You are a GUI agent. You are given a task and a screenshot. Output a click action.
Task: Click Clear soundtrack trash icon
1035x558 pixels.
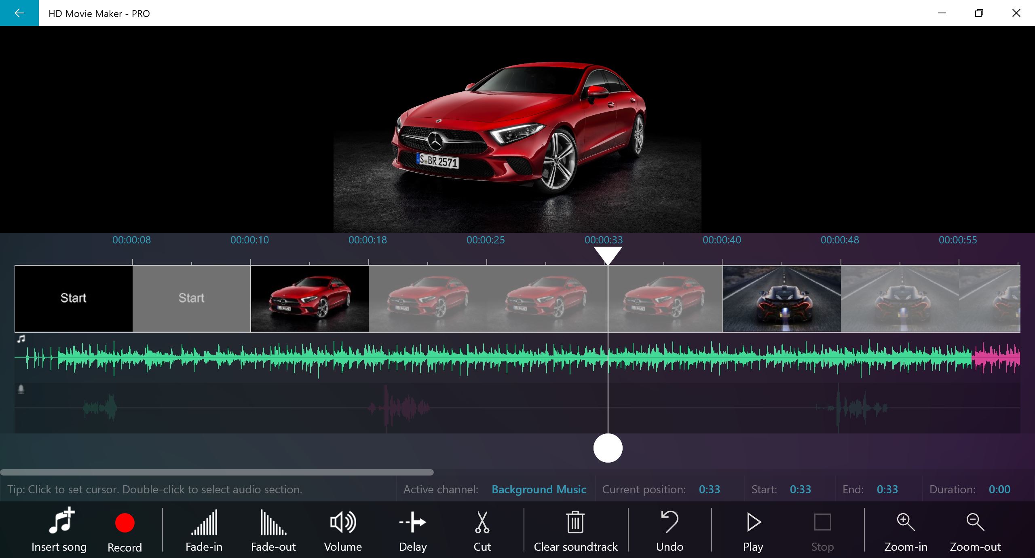pyautogui.click(x=575, y=522)
